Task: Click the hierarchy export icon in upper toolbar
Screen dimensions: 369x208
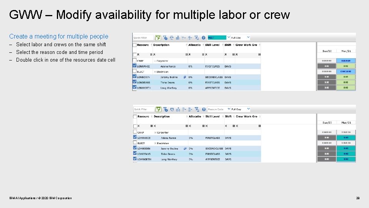Action: coord(178,38)
